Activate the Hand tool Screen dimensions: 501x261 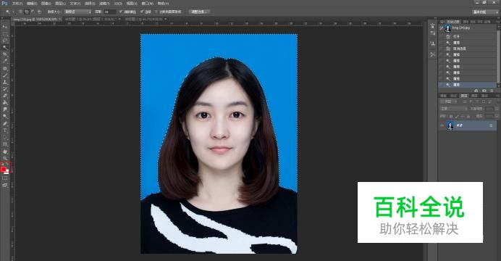click(5, 151)
